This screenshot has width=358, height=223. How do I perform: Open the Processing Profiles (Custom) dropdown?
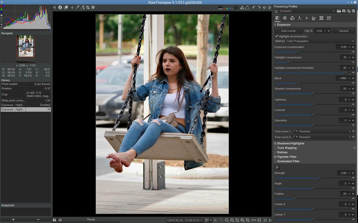point(307,11)
